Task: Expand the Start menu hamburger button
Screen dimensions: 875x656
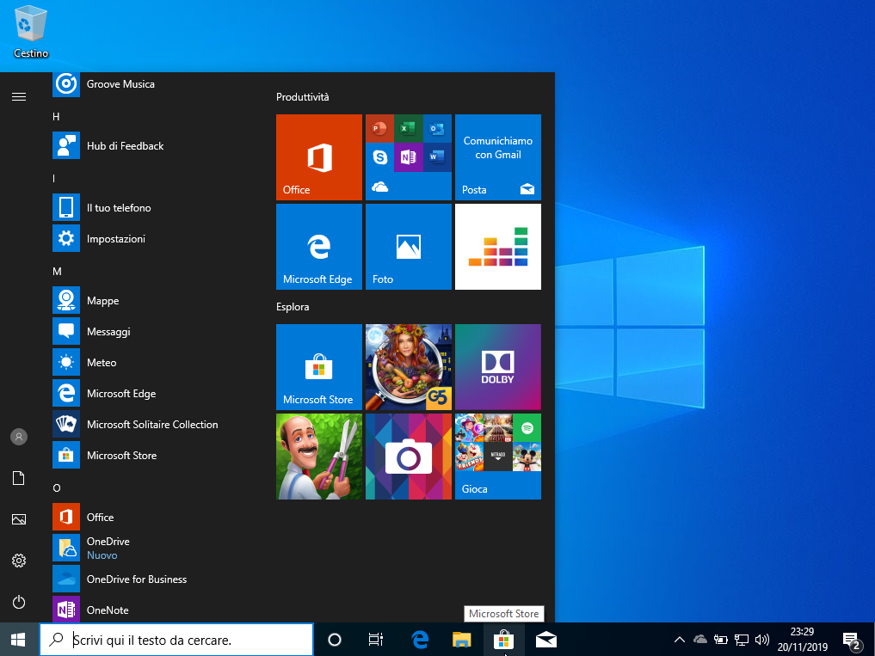Action: tap(19, 97)
